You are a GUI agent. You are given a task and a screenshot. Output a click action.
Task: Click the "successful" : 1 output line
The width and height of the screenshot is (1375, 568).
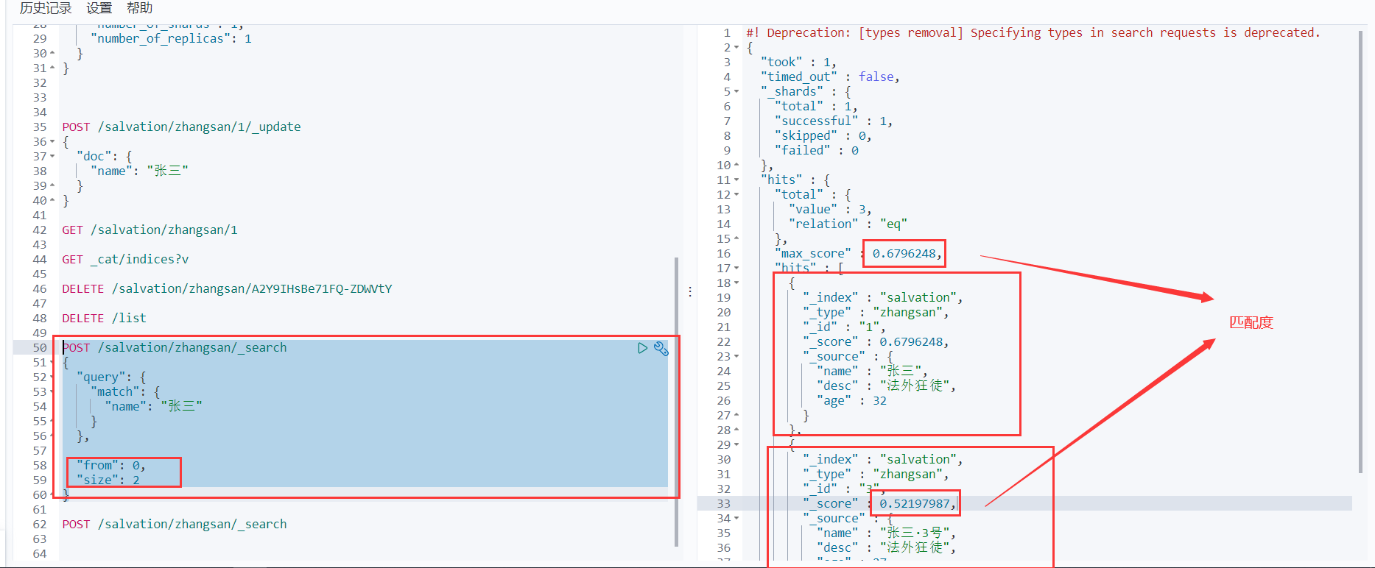pyautogui.click(x=834, y=121)
